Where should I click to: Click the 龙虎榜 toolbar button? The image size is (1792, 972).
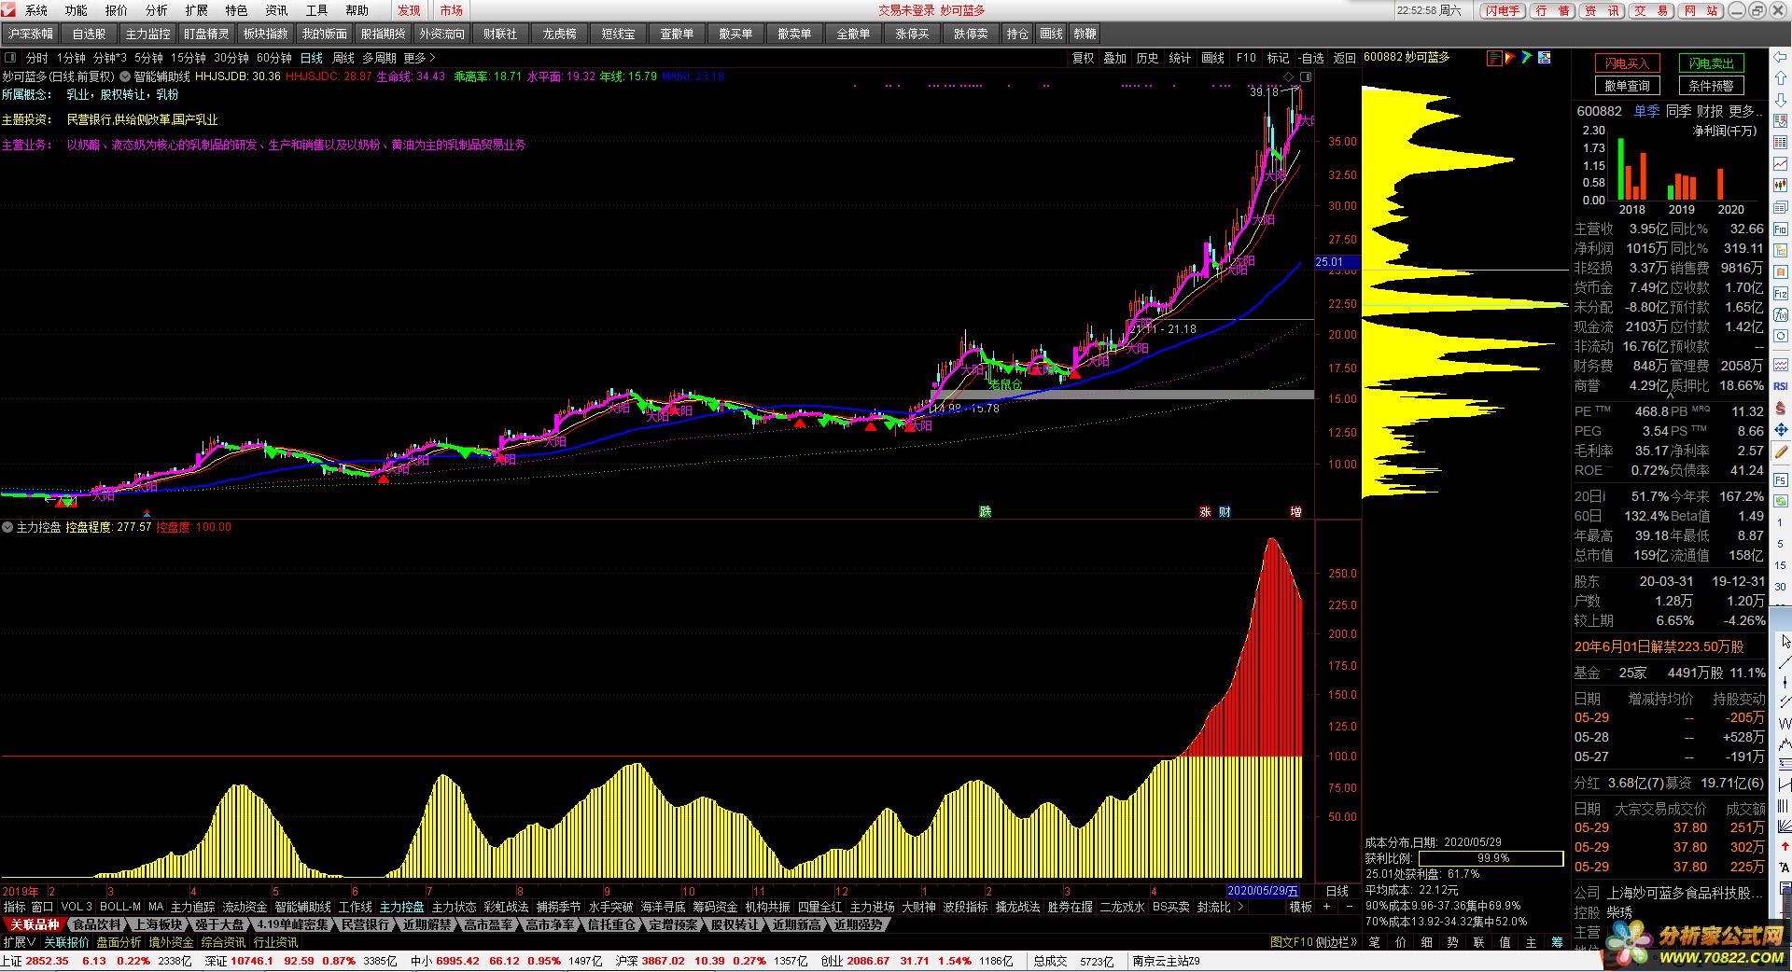click(x=560, y=34)
